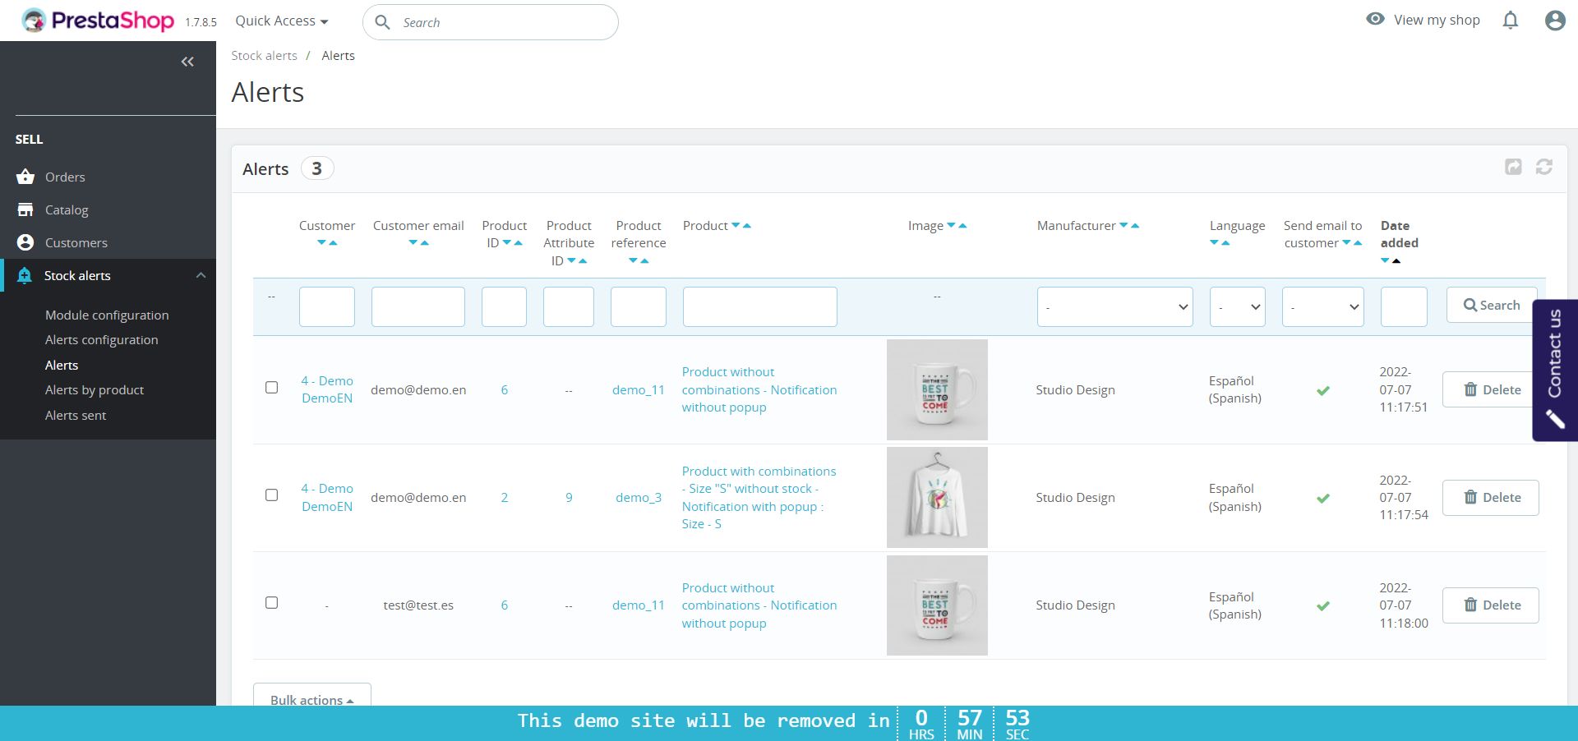Viewport: 1578px width, 741px height.
Task: Click the PrestaShop logo
Action: pyautogui.click(x=98, y=21)
